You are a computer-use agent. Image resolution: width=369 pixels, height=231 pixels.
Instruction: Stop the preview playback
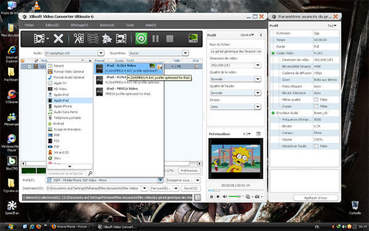(x=218, y=197)
